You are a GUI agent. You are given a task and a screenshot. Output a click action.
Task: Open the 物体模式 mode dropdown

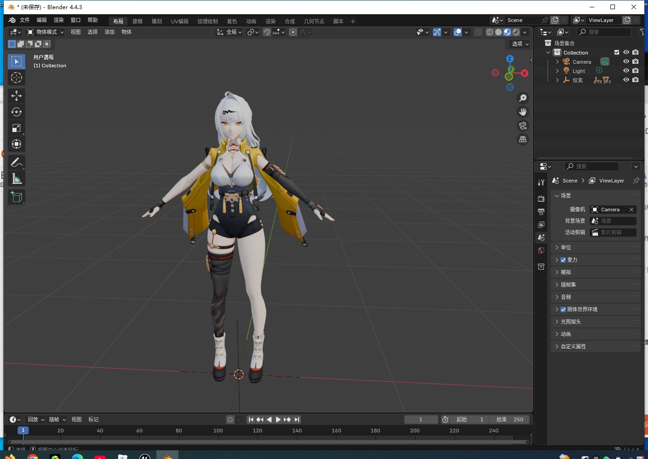click(x=45, y=32)
